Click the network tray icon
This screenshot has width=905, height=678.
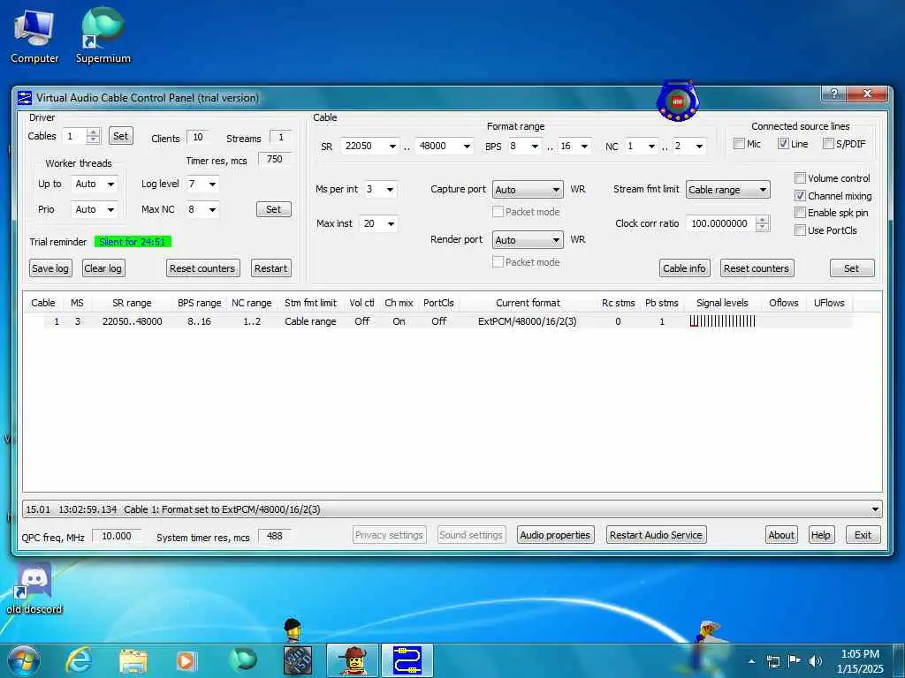pos(772,661)
